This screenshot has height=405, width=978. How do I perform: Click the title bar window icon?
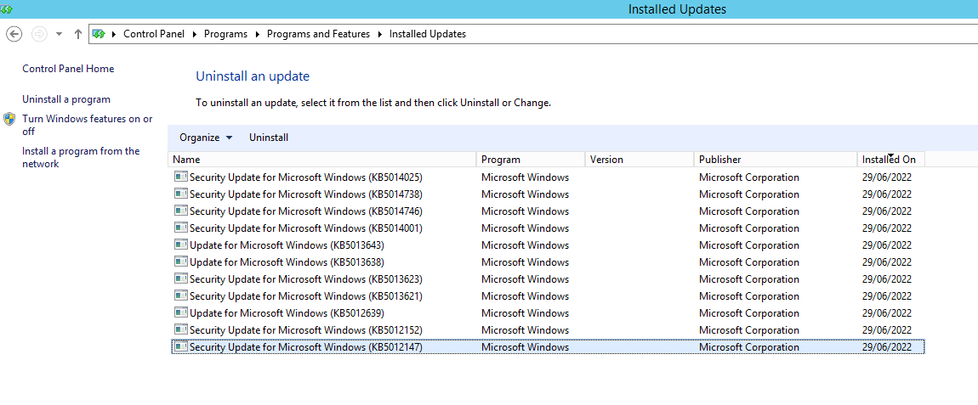(x=6, y=9)
